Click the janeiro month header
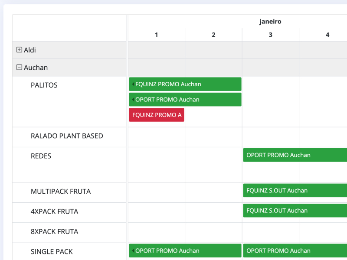Screen dimensions: 347x260 click(x=270, y=21)
